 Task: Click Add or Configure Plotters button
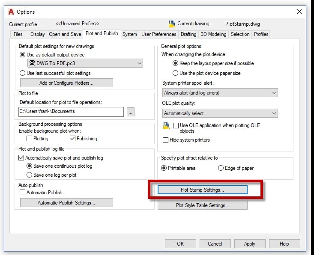pyautogui.click(x=66, y=83)
